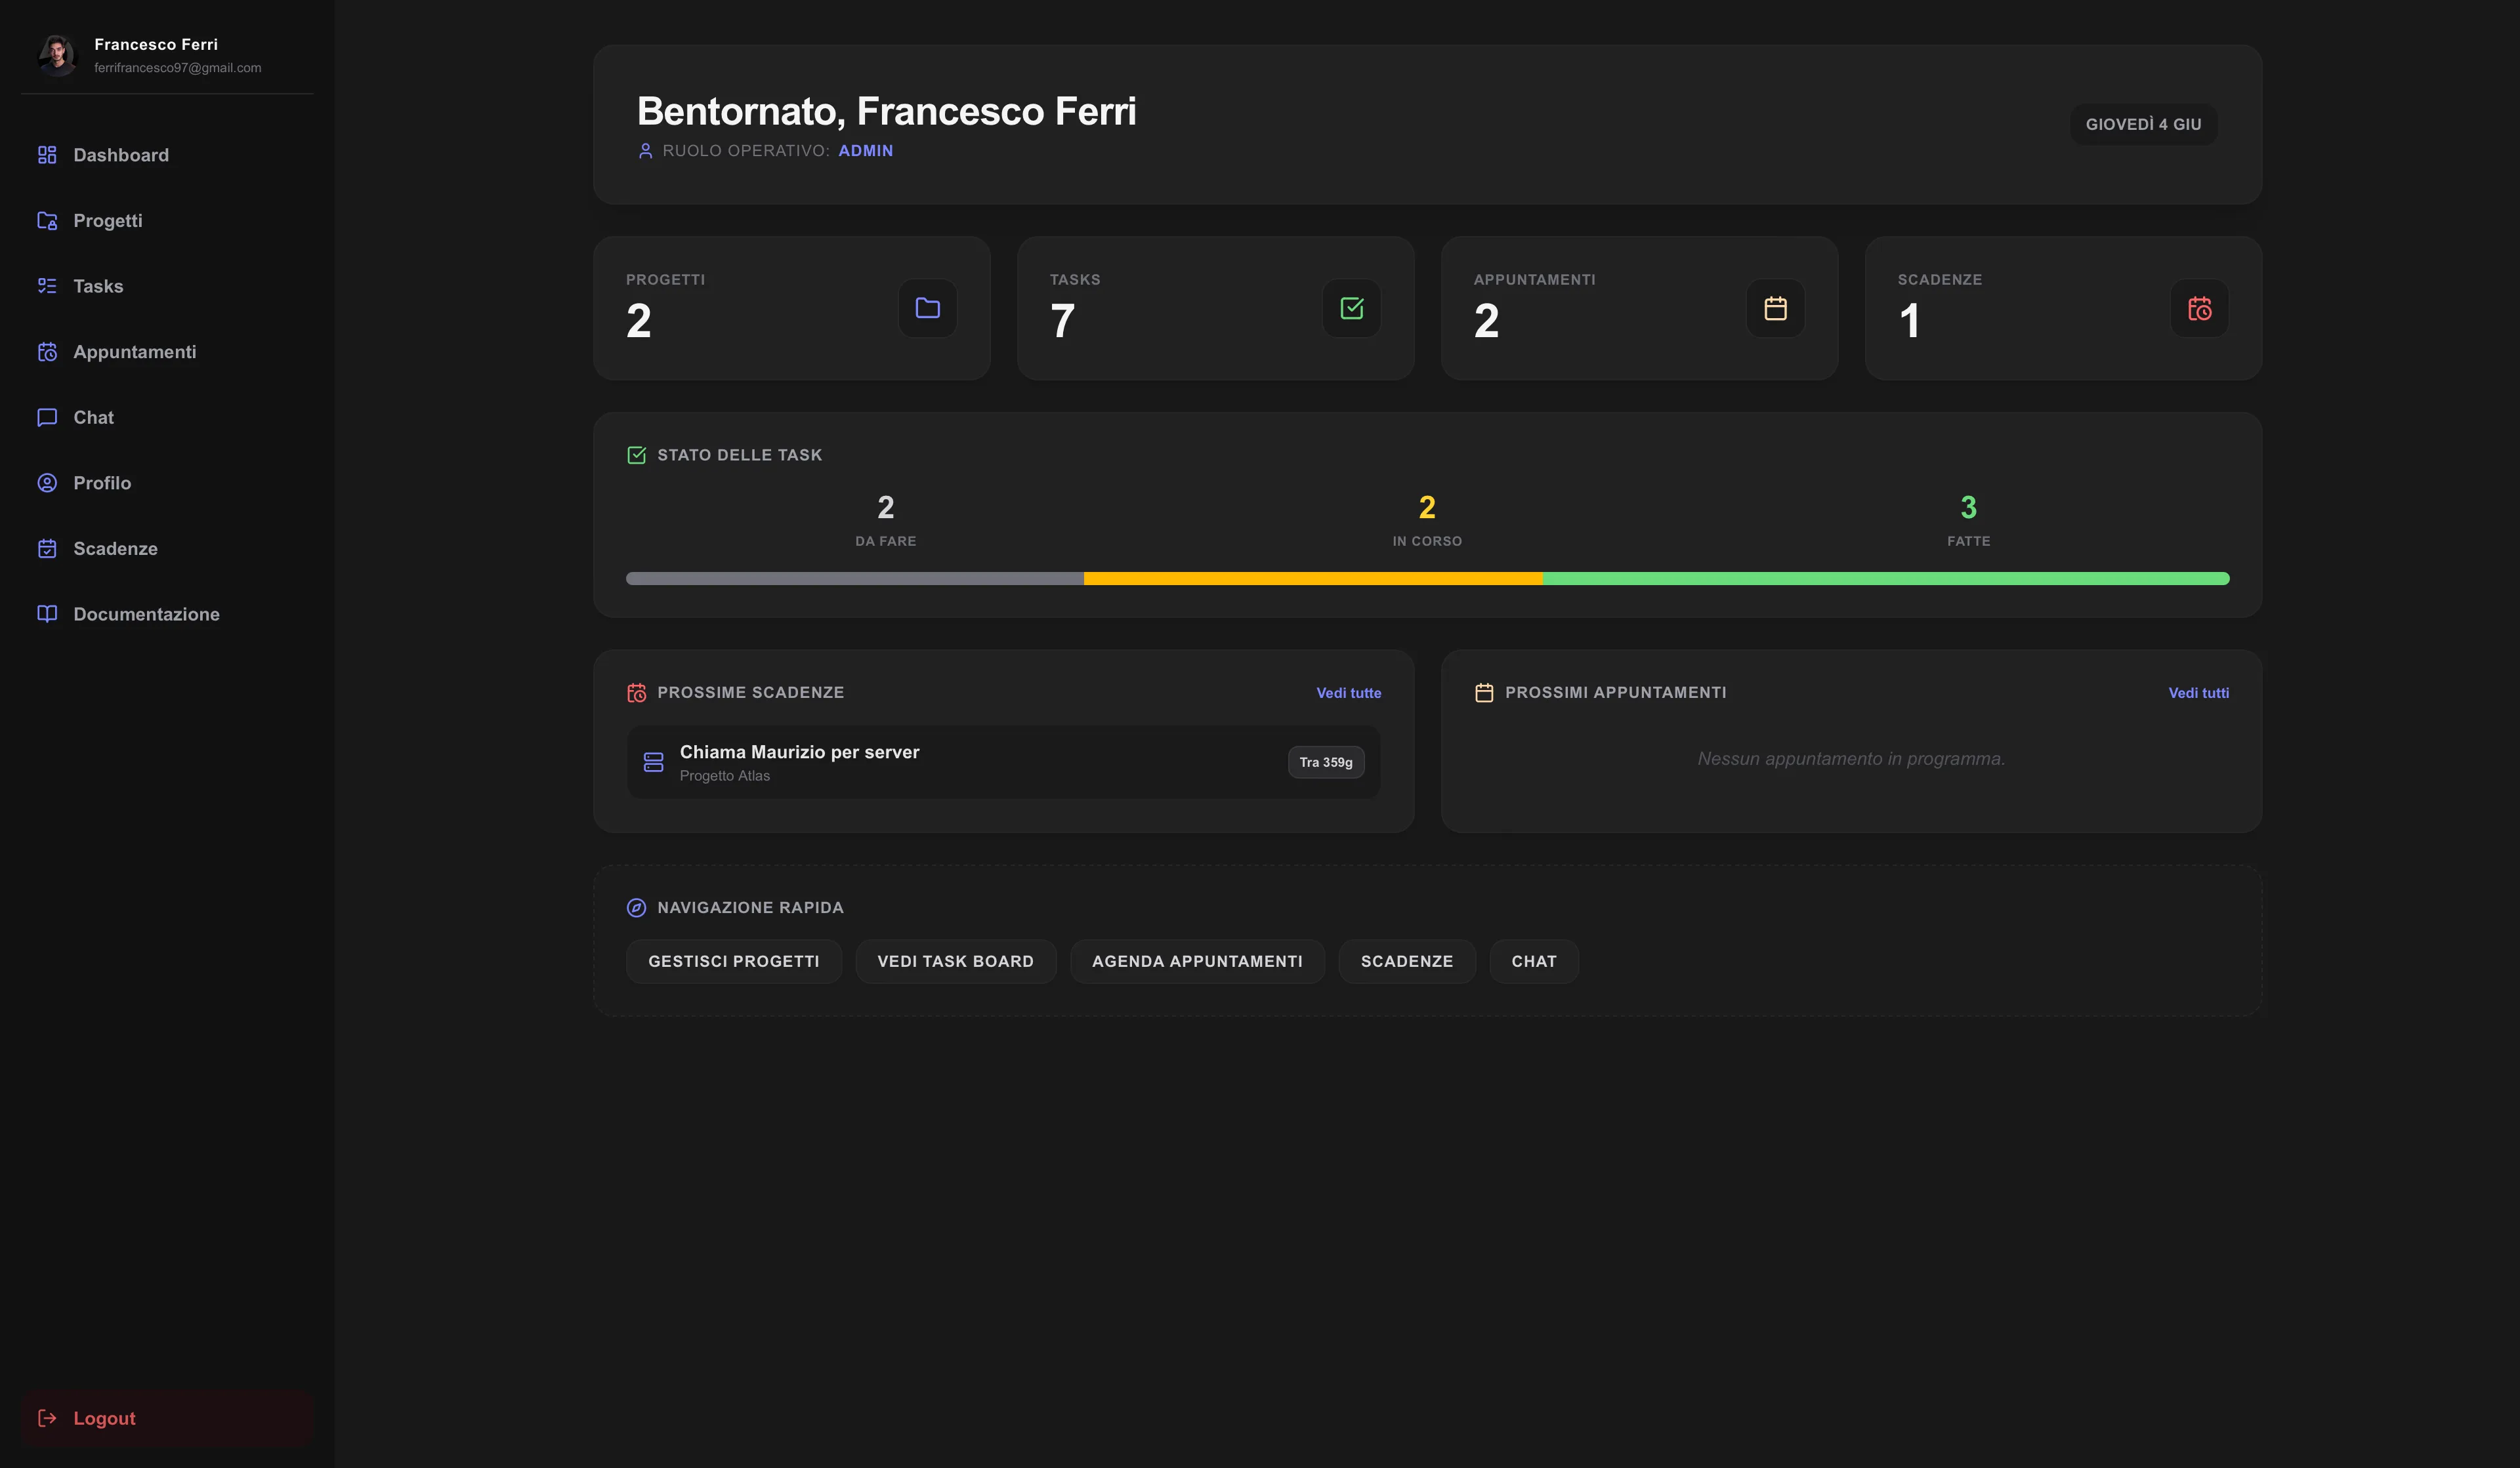Screen dimensions: 2520x1468
Task: Click the Documentazione book icon in sidebar
Action: pos(47,613)
